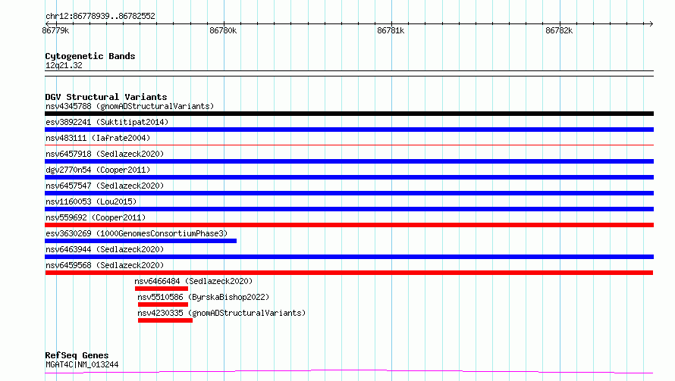Click the MGAT4C|NM_013244 gene label
This screenshot has height=381, width=675.
(x=82, y=364)
